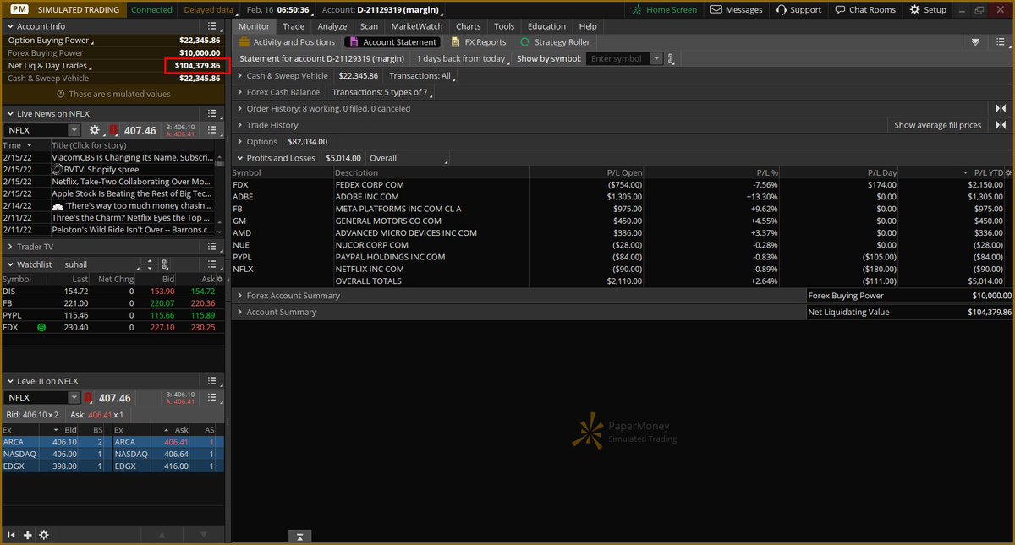Open the FX Reports tab
The height and width of the screenshot is (545, 1015).
(479, 42)
